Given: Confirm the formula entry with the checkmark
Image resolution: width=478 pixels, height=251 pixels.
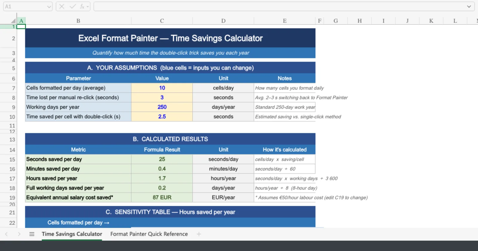Looking at the screenshot, I should click(73, 7).
